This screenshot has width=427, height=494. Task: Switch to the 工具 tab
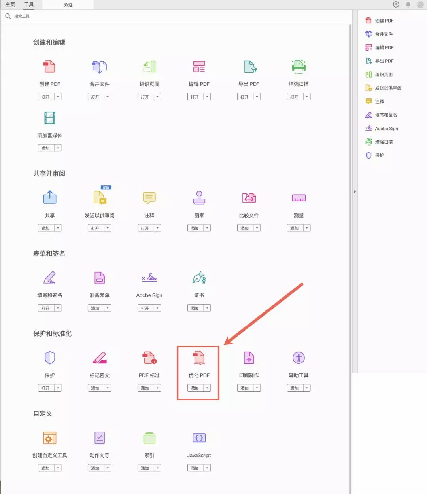[29, 5]
